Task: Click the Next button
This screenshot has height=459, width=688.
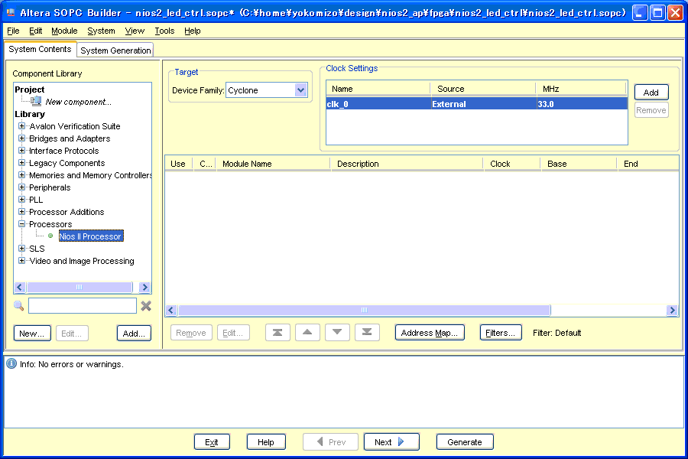Action: click(391, 442)
